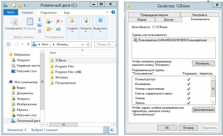The width and height of the screenshot is (223, 136).
Task: Click the Rename icon in Organize group
Action: 58,29
